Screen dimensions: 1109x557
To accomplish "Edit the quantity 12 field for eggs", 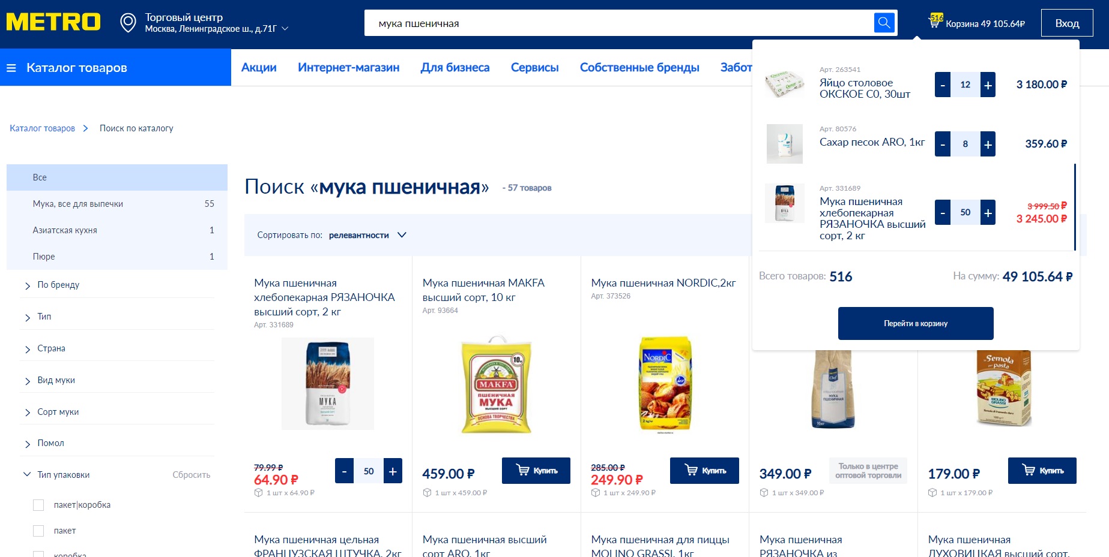I will pos(965,85).
